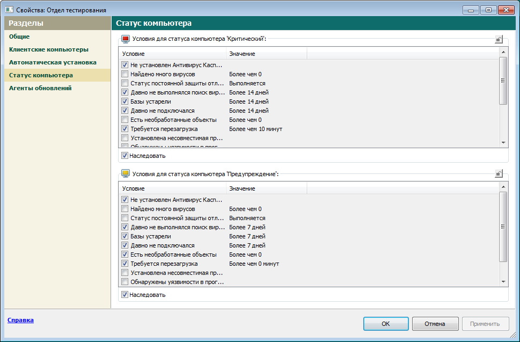Screen dimensions: 520x342
Task: Confirm the dialog with OK button
Action: (386, 324)
